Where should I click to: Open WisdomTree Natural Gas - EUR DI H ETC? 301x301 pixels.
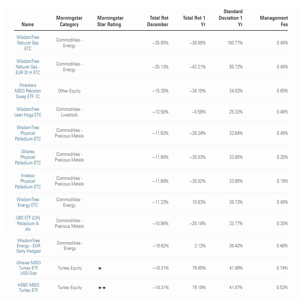pyautogui.click(x=28, y=67)
